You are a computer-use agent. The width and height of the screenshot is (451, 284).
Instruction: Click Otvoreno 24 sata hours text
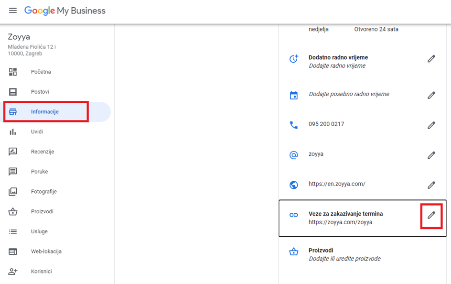pos(376,29)
